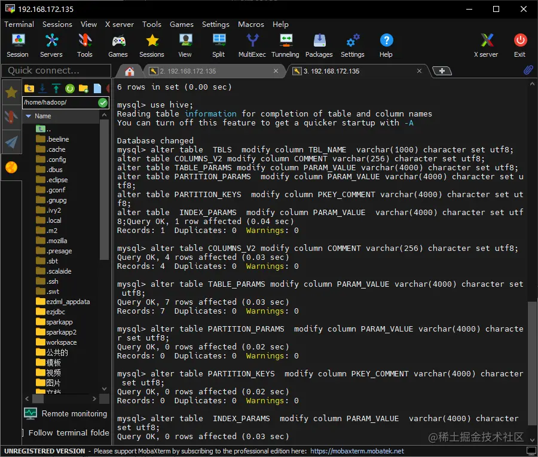Screen dimensions: 538x457
Task: Click the SFTP upload arrow icon
Action: (x=56, y=88)
